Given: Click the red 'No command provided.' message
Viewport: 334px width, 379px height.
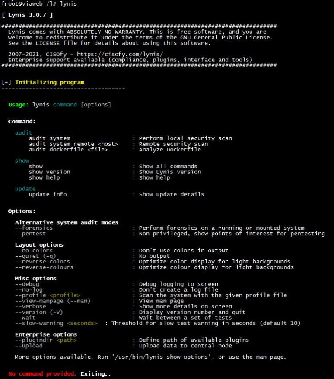Looking at the screenshot, I should click(x=42, y=374).
